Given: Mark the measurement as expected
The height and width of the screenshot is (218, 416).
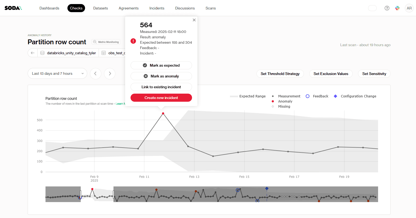Looking at the screenshot, I should coord(161,65).
